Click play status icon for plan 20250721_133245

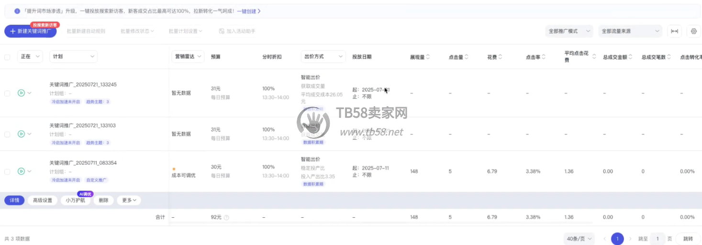21,93
